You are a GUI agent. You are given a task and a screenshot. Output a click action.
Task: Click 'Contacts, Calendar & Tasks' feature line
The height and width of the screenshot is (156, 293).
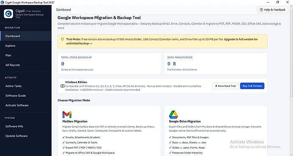(80, 142)
